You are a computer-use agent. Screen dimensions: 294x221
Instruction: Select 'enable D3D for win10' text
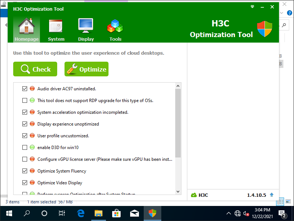pos(58,148)
